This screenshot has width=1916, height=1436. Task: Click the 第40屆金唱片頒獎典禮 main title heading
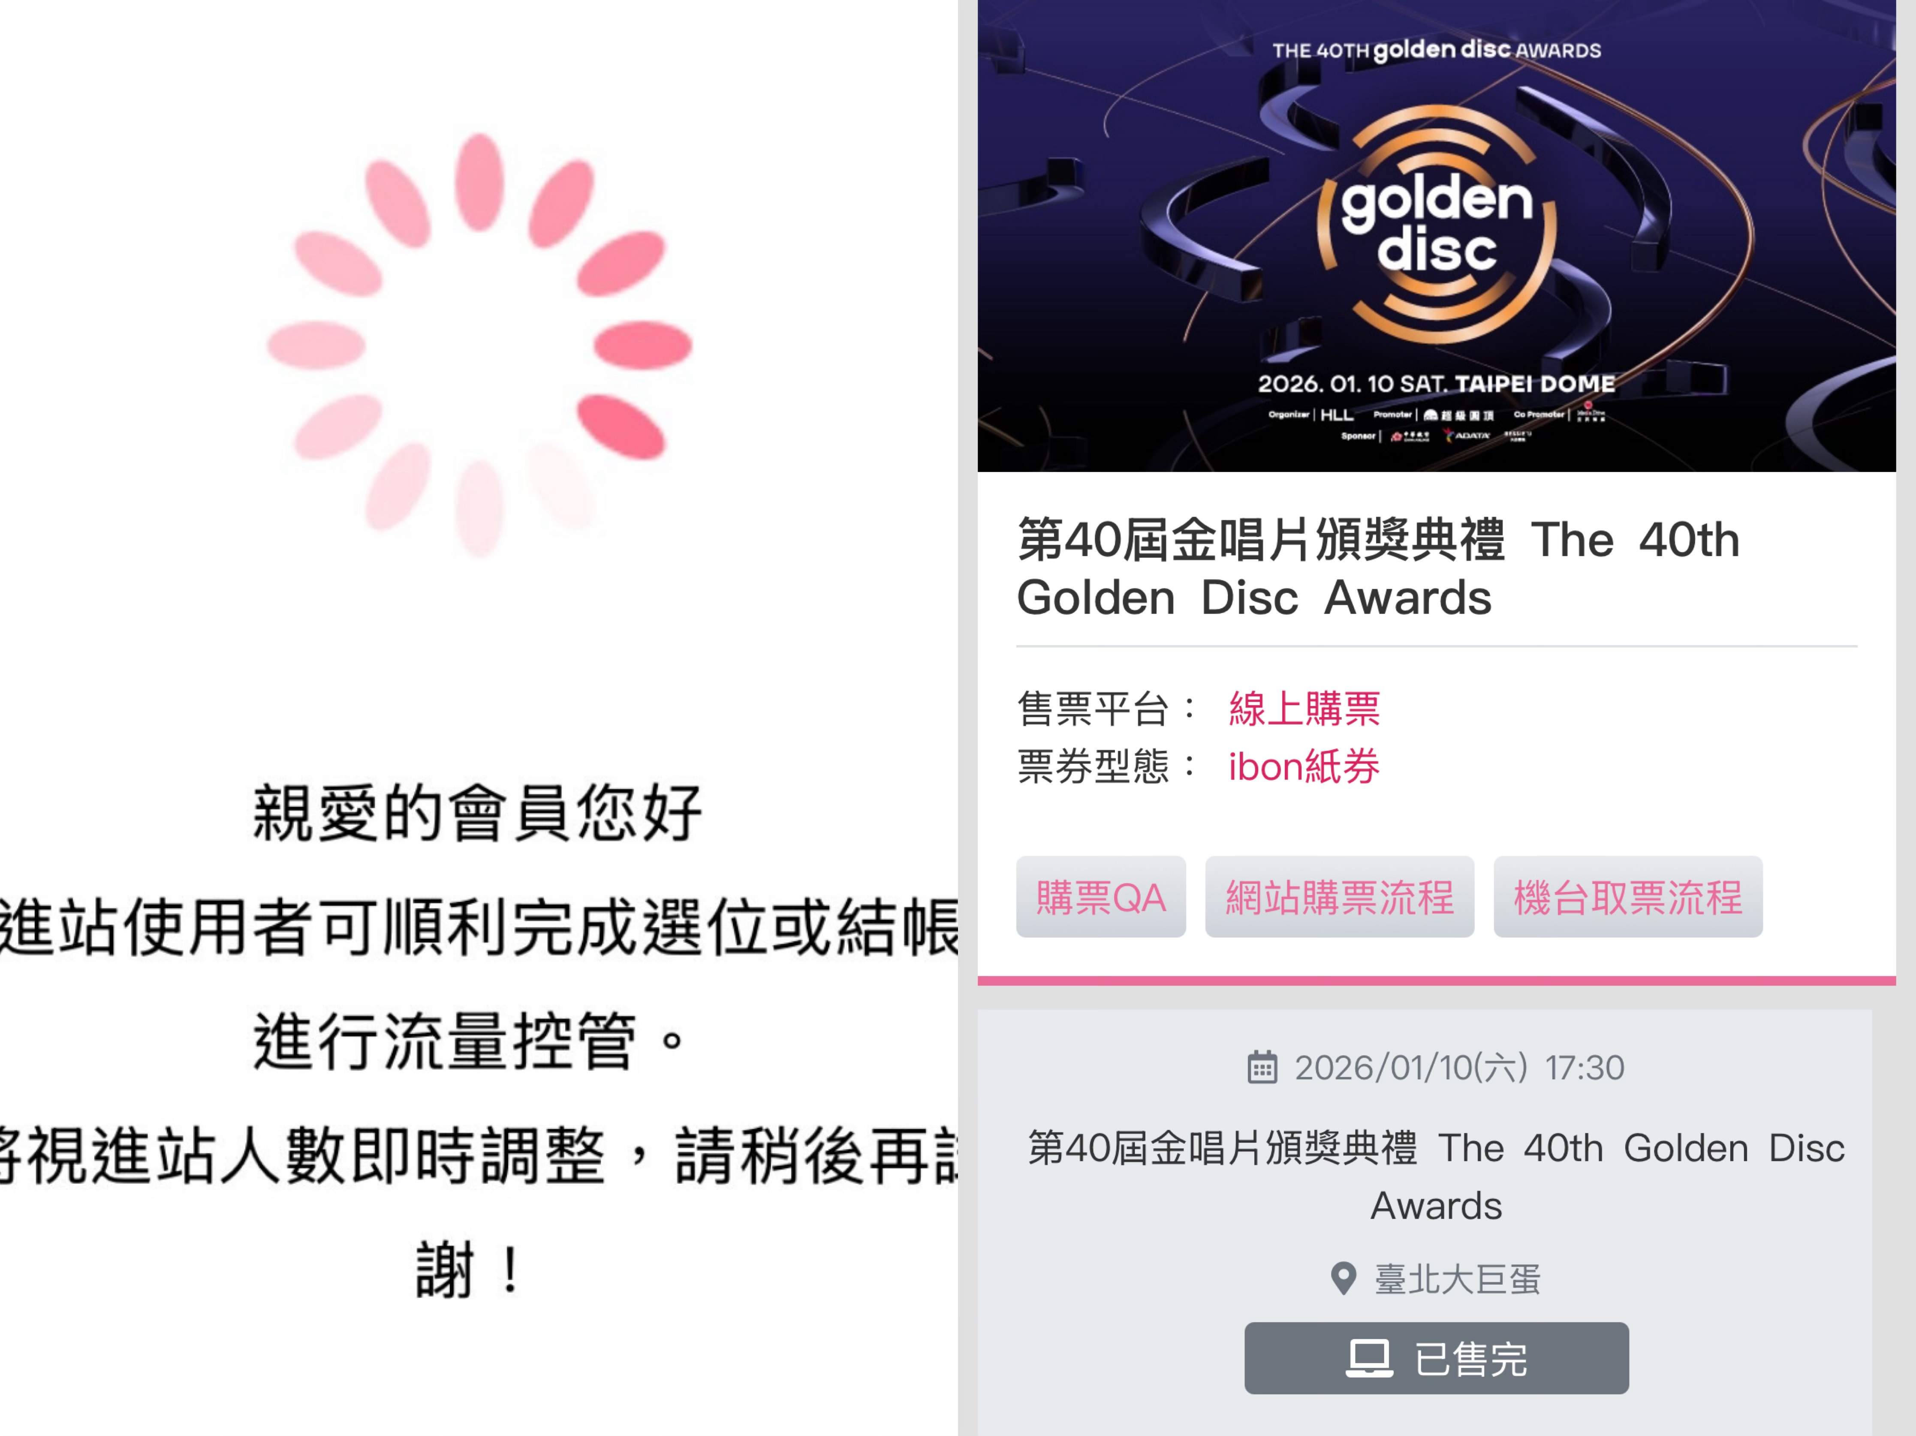pos(1377,568)
